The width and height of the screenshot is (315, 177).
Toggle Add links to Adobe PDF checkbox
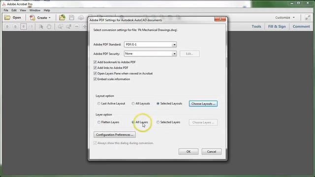95,68
